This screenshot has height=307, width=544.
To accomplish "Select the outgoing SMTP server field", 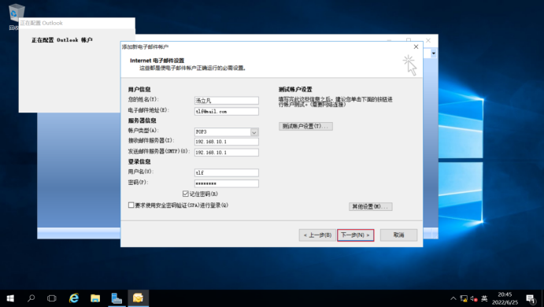I will coord(227,152).
